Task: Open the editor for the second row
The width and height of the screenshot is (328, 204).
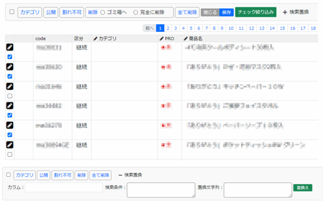Action: 10,67
